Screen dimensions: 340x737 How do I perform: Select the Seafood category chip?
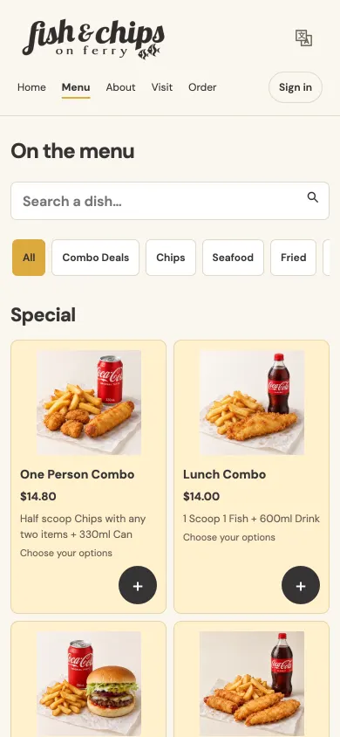(233, 258)
